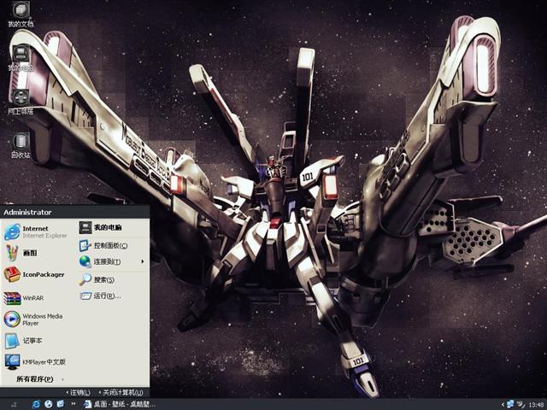This screenshot has width=547, height=410.
Task: Expand the 连接到(T) submenu
Action: point(112,261)
